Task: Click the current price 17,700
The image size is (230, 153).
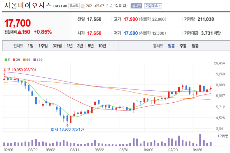Action: pyautogui.click(x=17, y=23)
